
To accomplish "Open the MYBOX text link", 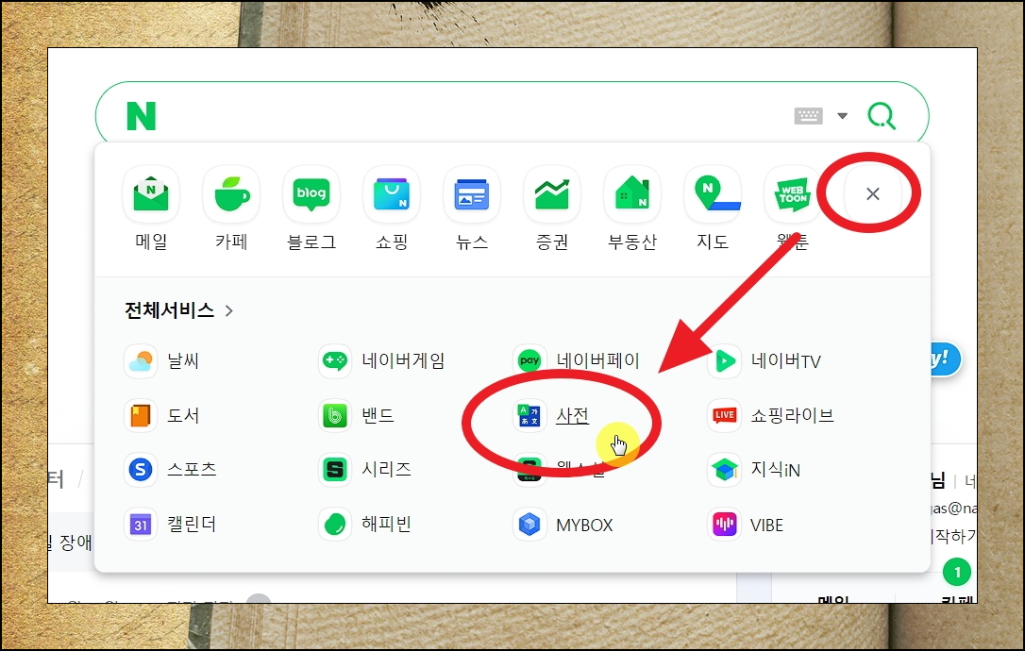I will click(x=584, y=525).
